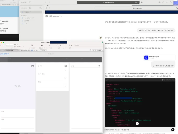Go to previous record in FileMaker
This screenshot has height=134, width=178.
[1, 45]
